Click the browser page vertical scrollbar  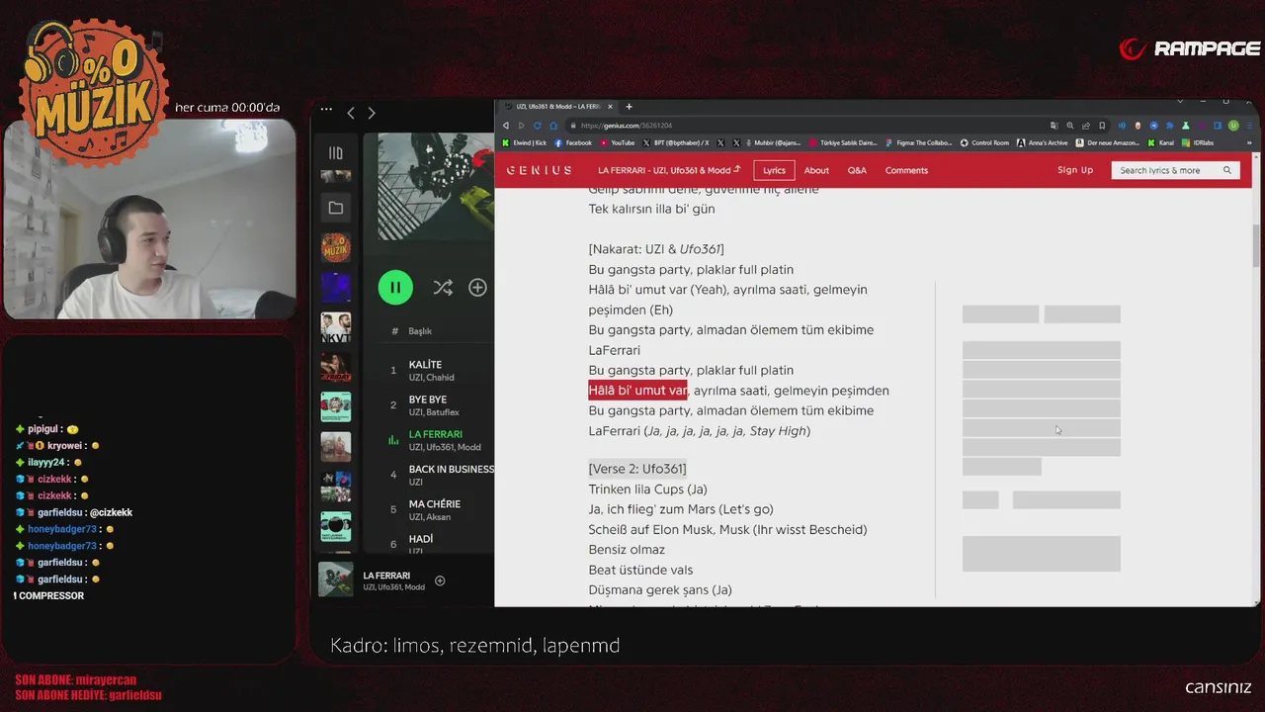pyautogui.click(x=1257, y=244)
